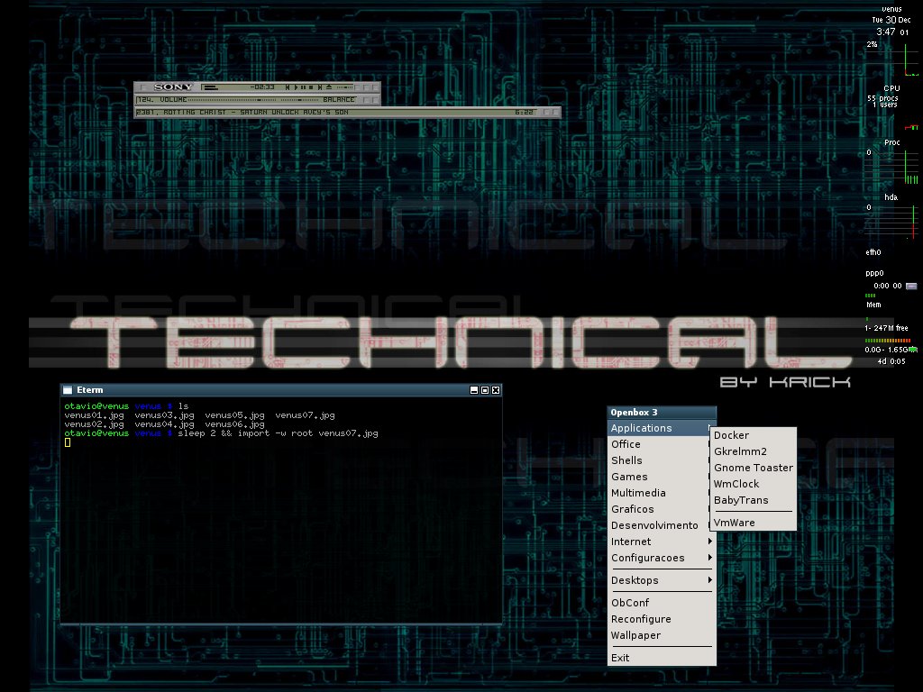Click venus06.jpg in the Eterm listing
Image resolution: width=923 pixels, height=692 pixels.
(234, 424)
